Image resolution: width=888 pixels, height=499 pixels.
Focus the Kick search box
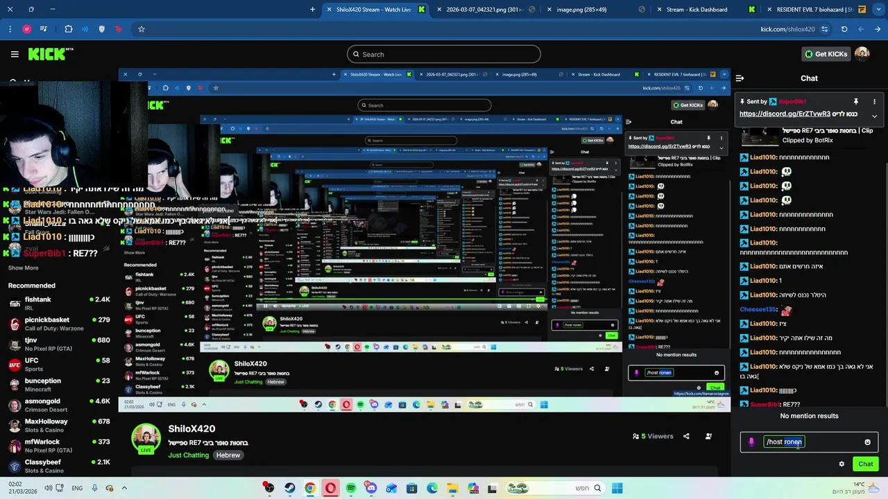[444, 54]
